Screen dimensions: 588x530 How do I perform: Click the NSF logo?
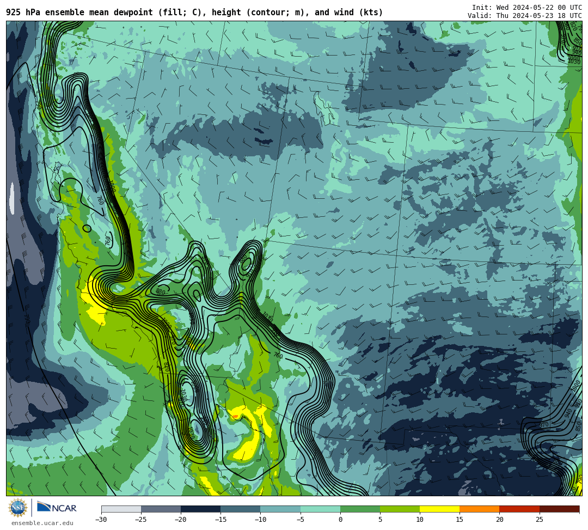(18, 508)
